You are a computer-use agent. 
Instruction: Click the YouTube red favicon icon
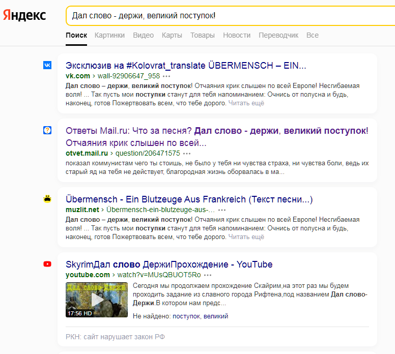[47, 264]
